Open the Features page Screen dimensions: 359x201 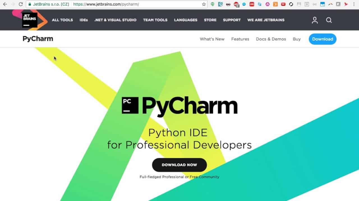(240, 39)
